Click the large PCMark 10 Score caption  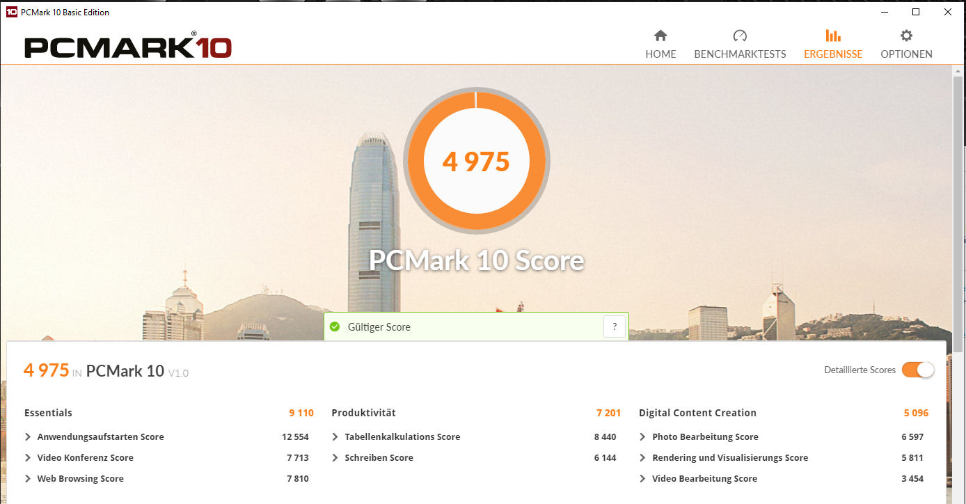click(476, 260)
